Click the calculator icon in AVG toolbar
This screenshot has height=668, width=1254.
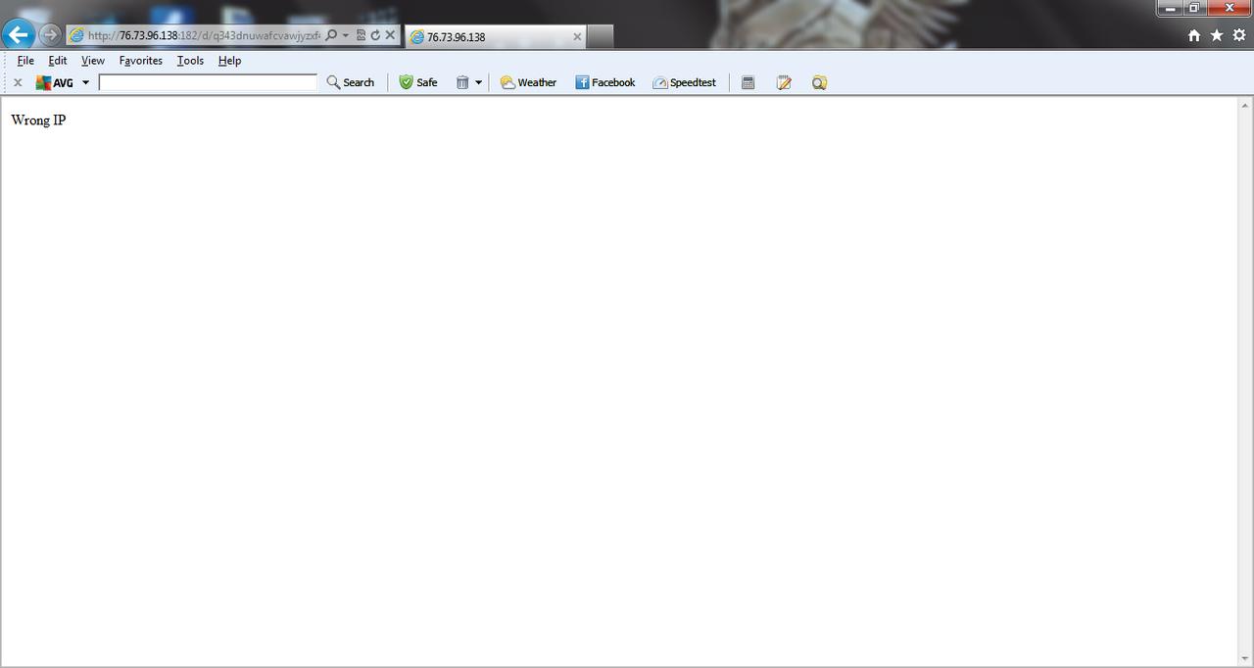click(x=748, y=83)
